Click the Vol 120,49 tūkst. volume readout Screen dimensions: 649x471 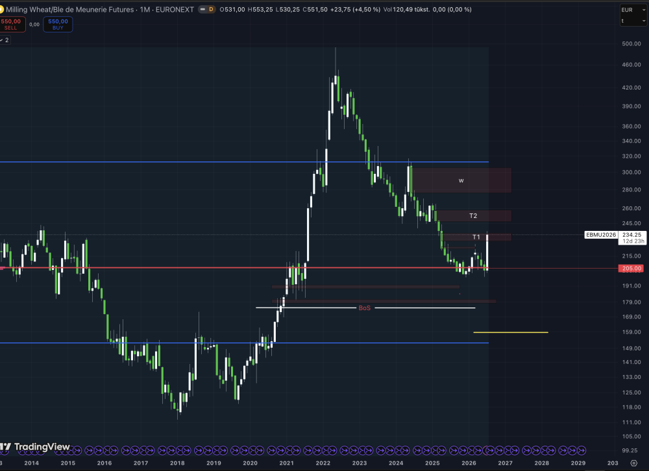[x=406, y=10]
